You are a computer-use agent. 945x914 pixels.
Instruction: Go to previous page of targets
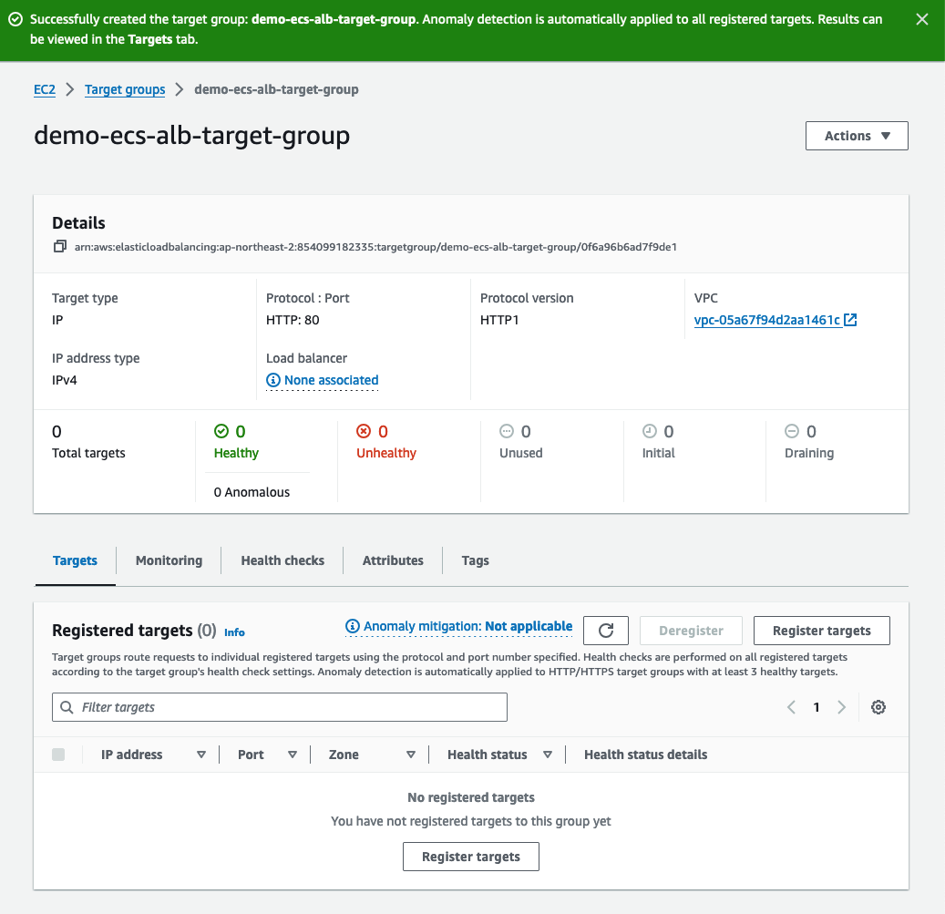(x=791, y=707)
